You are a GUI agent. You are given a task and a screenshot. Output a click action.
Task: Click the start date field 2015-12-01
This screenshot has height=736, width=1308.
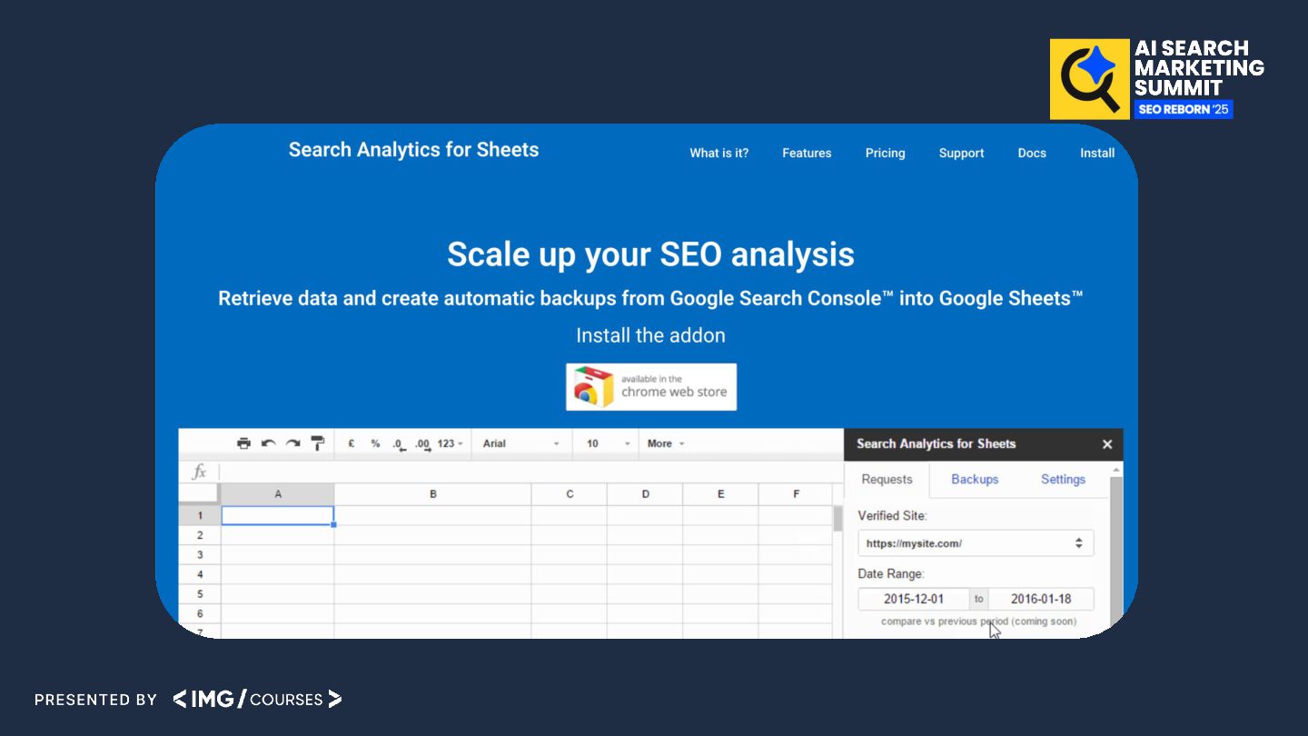pos(914,599)
